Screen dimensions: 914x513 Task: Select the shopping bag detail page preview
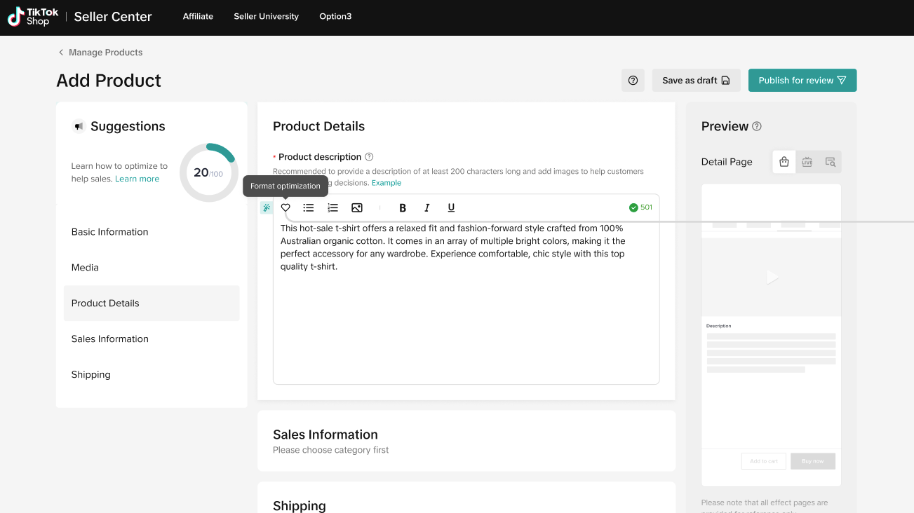click(784, 162)
